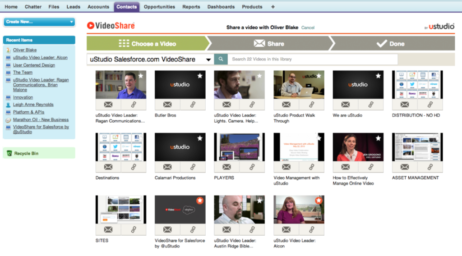Screen dimensions: 462x256
Task: Copy link for Video Management with uStudio
Action: [x=311, y=167]
